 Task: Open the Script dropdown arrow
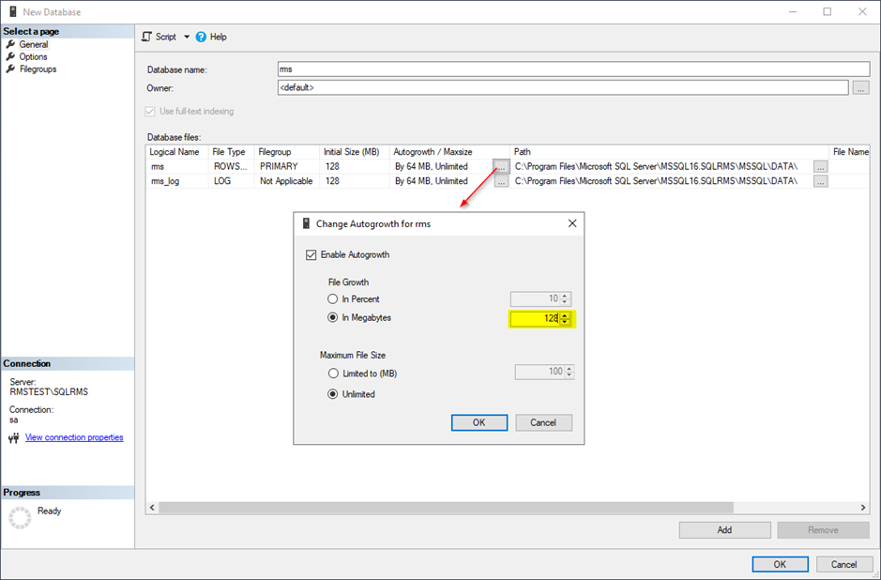[x=187, y=37]
